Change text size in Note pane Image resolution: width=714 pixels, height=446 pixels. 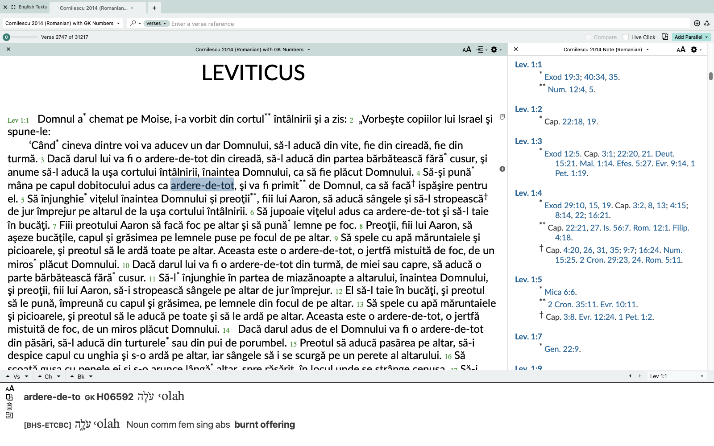[x=681, y=50]
